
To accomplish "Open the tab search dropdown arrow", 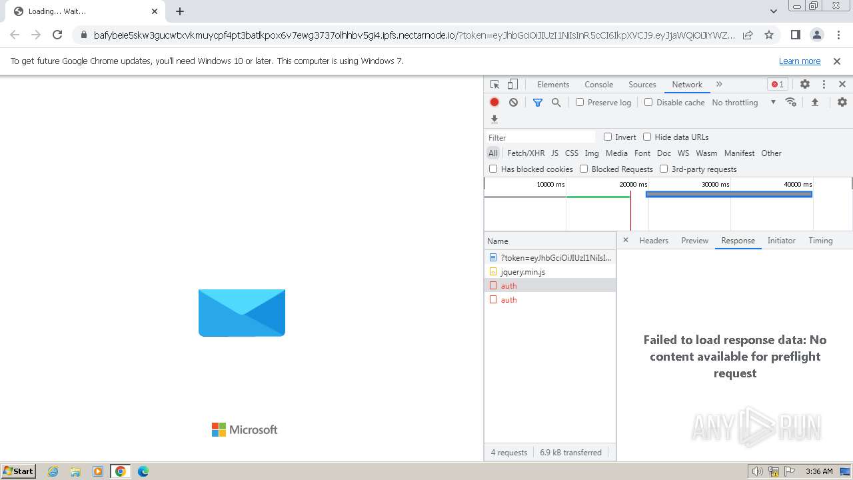I will coord(773,11).
